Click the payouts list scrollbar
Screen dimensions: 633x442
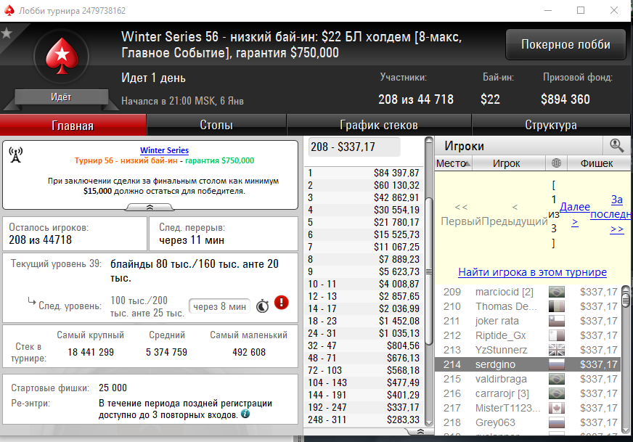[x=429, y=271]
